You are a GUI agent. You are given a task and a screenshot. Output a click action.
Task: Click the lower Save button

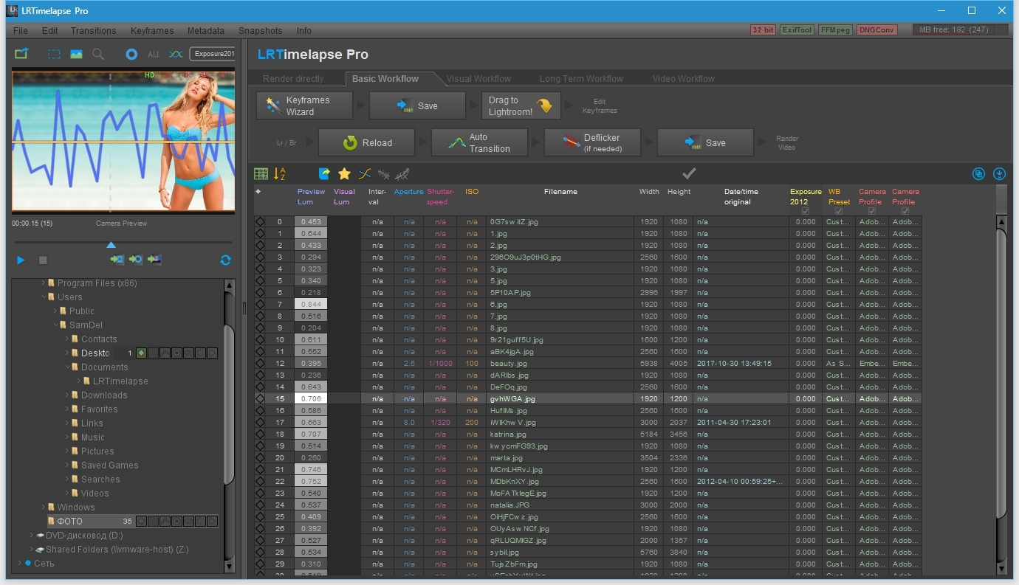coord(705,142)
